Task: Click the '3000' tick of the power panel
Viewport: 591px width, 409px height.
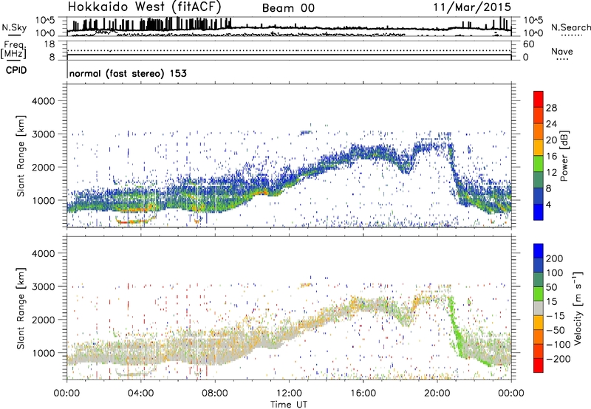Action: pos(44,134)
